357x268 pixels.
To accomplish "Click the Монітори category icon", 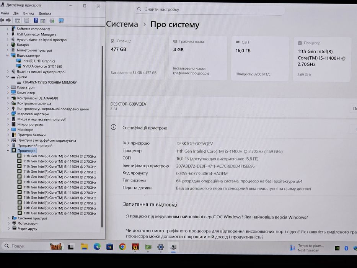I will [x=14, y=129].
